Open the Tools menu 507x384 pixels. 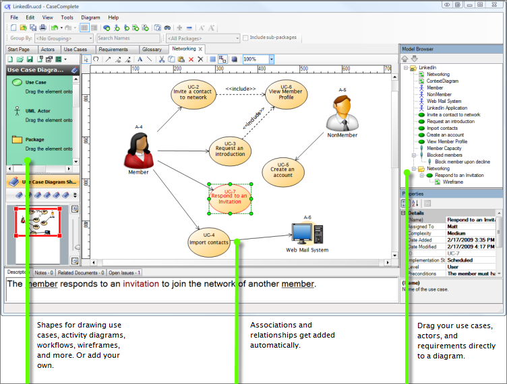point(67,17)
